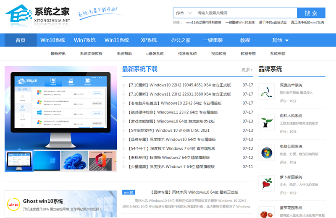This screenshot has width=336, height=218.
Task: Open the 萝卜家园系统 radish icon
Action: pos(266,183)
